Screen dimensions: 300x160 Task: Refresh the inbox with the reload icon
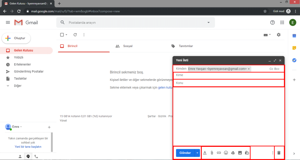click(75, 35)
